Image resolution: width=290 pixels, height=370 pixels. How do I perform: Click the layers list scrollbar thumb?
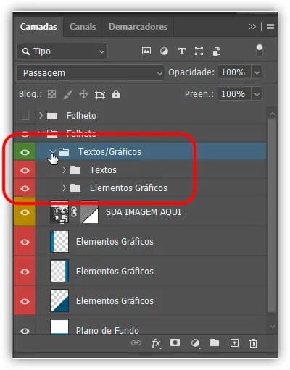(x=272, y=215)
